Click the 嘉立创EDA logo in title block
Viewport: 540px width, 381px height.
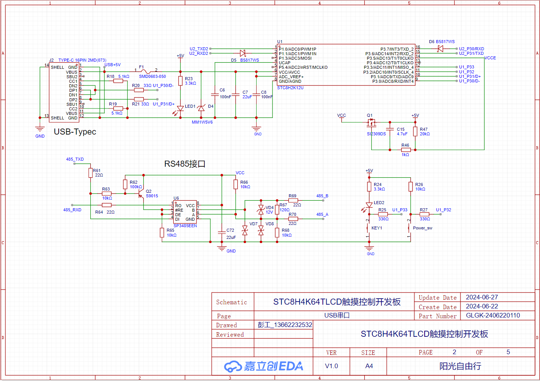click(x=264, y=366)
